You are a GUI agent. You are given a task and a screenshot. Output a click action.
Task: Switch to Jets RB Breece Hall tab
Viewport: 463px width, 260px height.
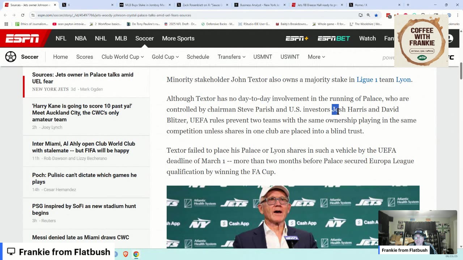317,5
